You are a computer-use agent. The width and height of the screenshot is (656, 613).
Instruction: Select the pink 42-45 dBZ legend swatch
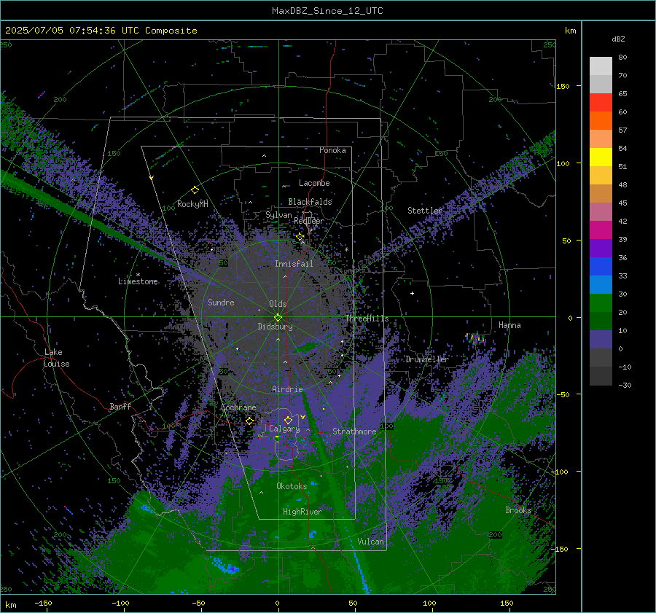[x=601, y=212]
